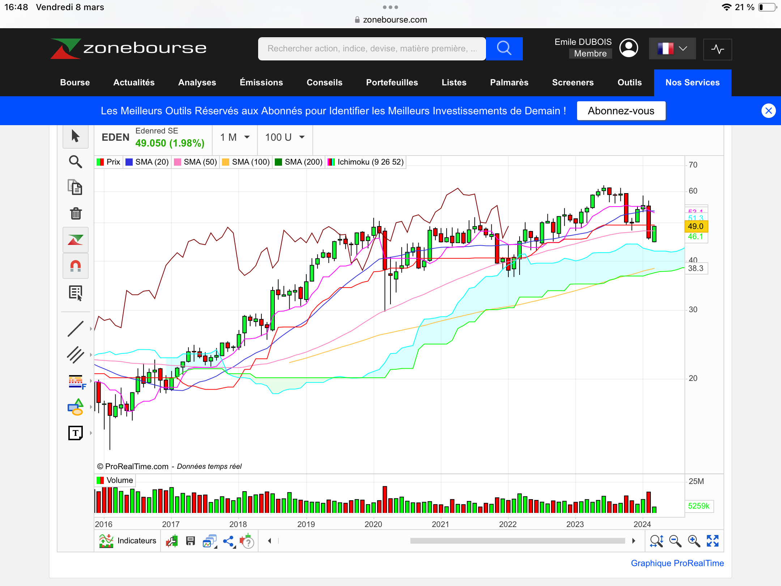Click the fullscreen expand chart icon

point(713,541)
